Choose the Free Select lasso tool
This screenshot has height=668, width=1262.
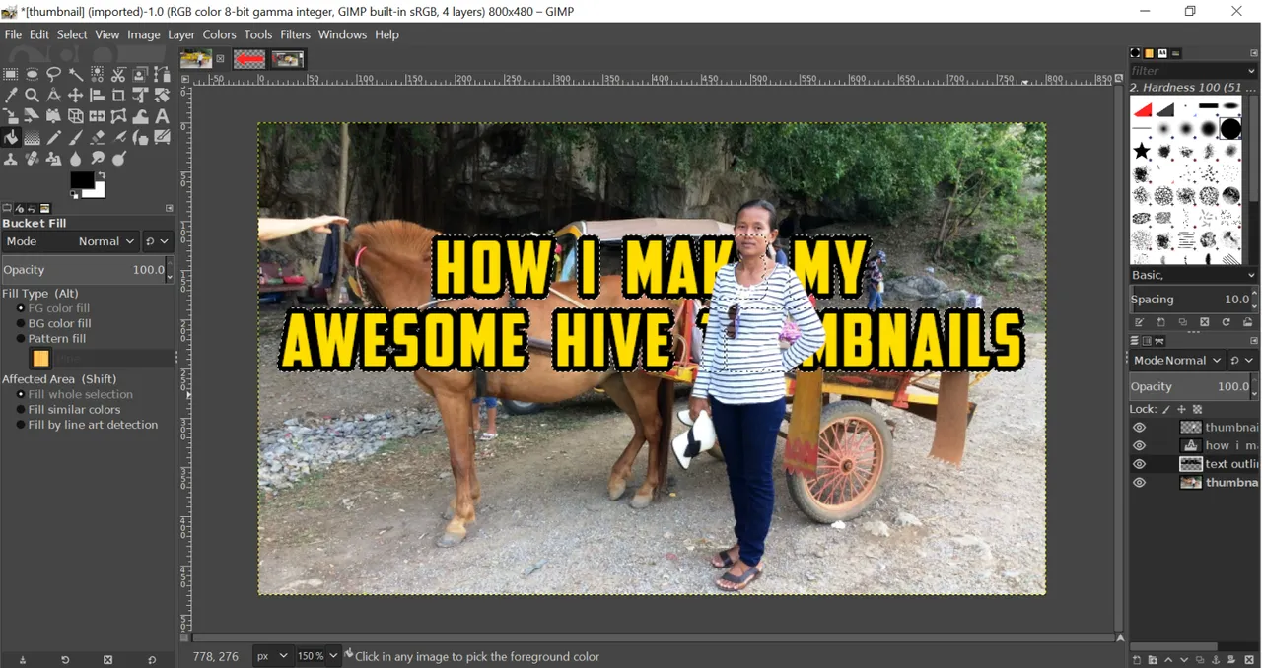tap(54, 74)
